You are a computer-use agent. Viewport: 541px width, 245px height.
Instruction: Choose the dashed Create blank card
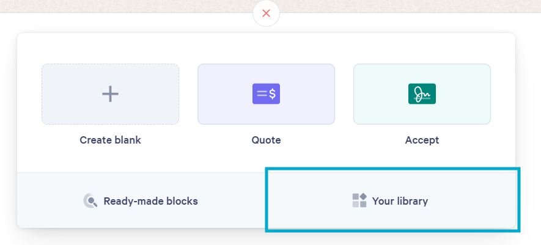point(111,94)
